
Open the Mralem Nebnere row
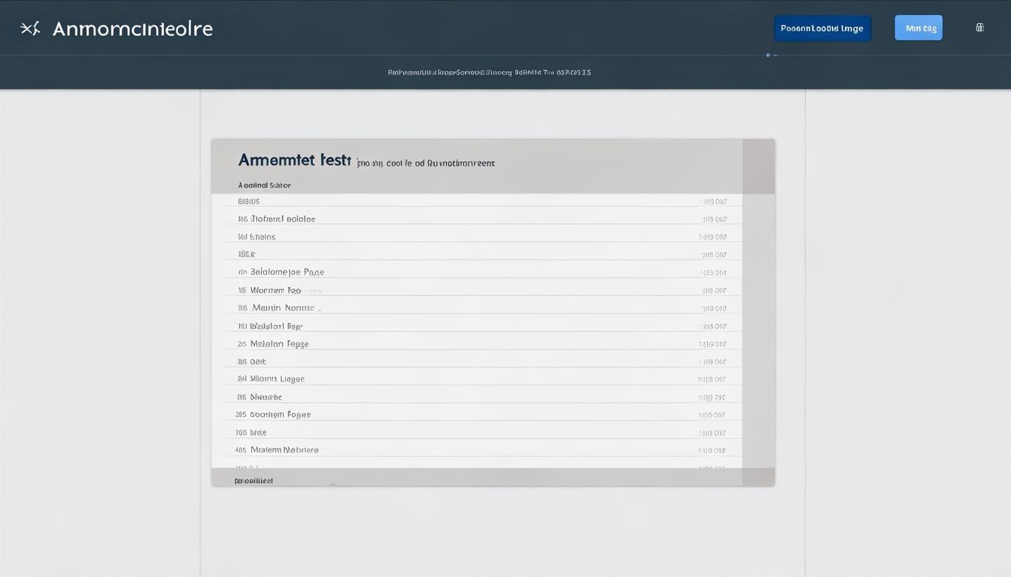(x=284, y=450)
